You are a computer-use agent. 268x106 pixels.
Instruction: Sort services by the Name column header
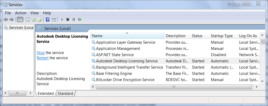pos(127,36)
